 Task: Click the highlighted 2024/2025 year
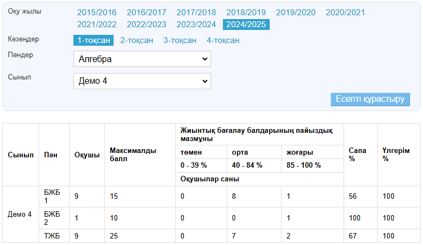click(x=246, y=24)
